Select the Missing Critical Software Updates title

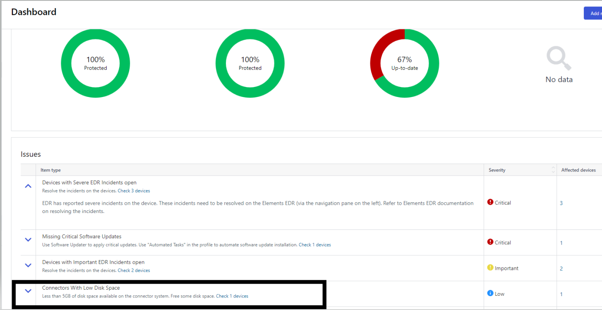tap(82, 236)
